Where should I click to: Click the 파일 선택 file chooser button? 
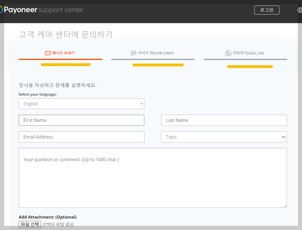pos(30,224)
